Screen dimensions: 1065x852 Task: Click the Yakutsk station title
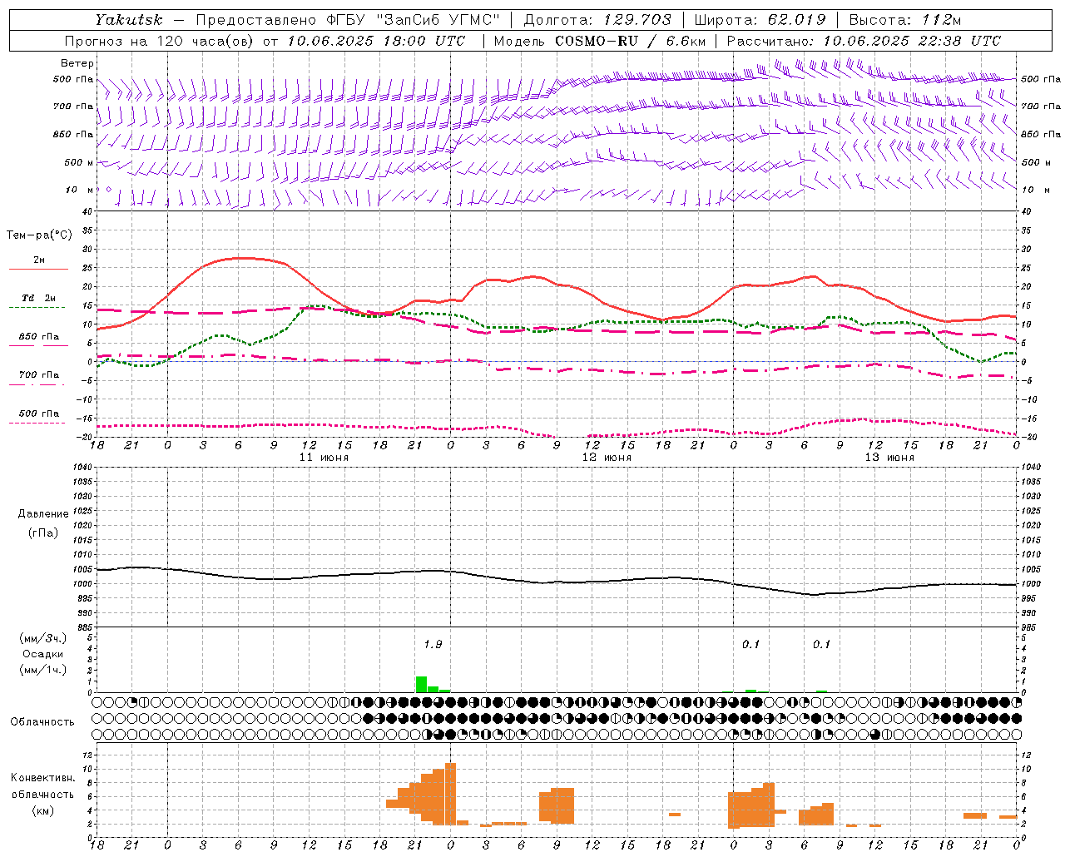click(128, 20)
